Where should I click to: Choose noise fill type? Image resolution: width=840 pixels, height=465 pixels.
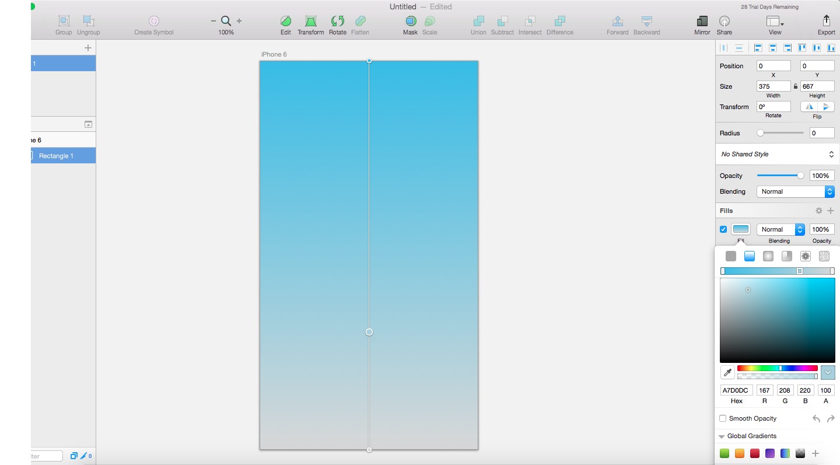tap(824, 256)
